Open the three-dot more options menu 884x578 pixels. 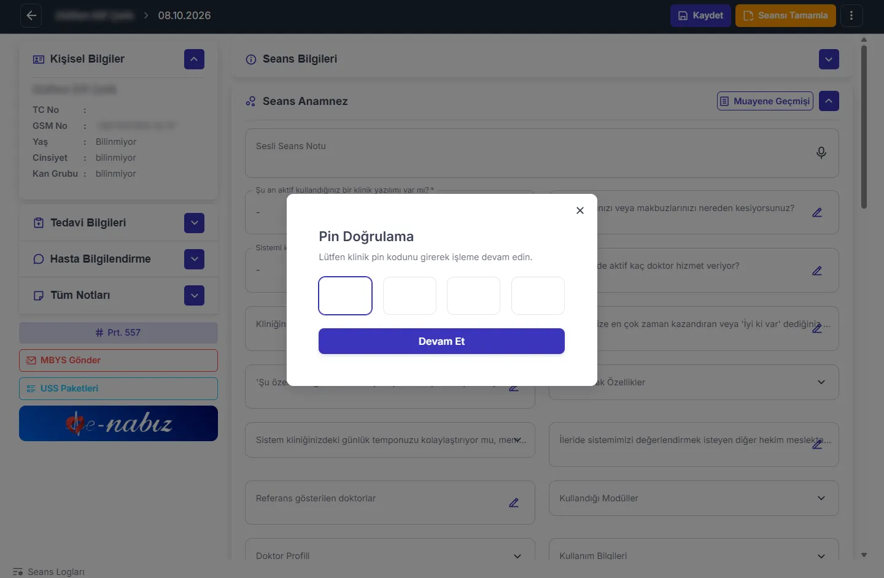851,15
